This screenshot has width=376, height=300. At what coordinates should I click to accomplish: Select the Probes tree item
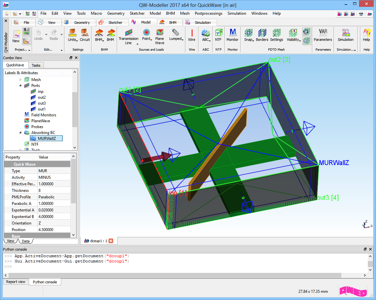point(37,127)
